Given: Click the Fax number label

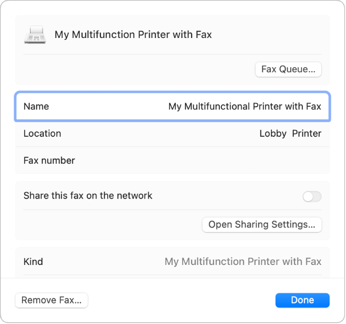Looking at the screenshot, I should 49,161.
